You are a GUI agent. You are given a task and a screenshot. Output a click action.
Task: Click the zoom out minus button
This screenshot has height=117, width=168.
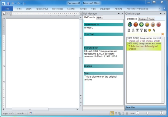tap(138, 113)
